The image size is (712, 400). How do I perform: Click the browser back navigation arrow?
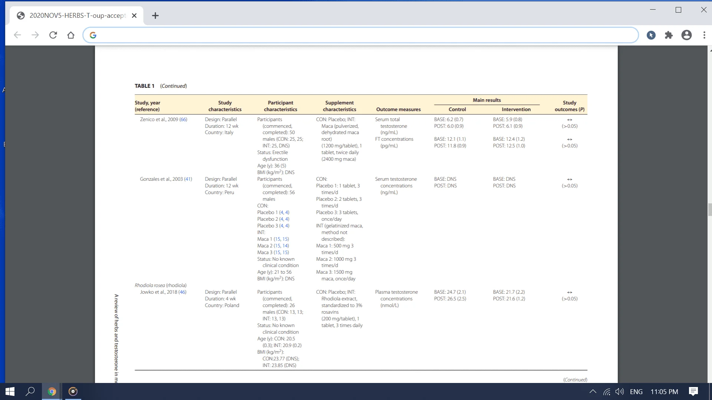(17, 35)
